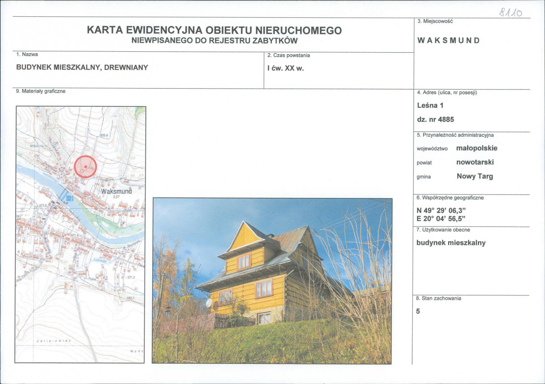The height and width of the screenshot is (384, 545).
Task: Click the label '7. Użytkowanie obecne'
Action: (x=443, y=229)
